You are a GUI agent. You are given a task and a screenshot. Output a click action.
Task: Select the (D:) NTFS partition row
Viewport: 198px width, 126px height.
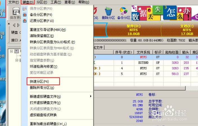click(x=146, y=68)
